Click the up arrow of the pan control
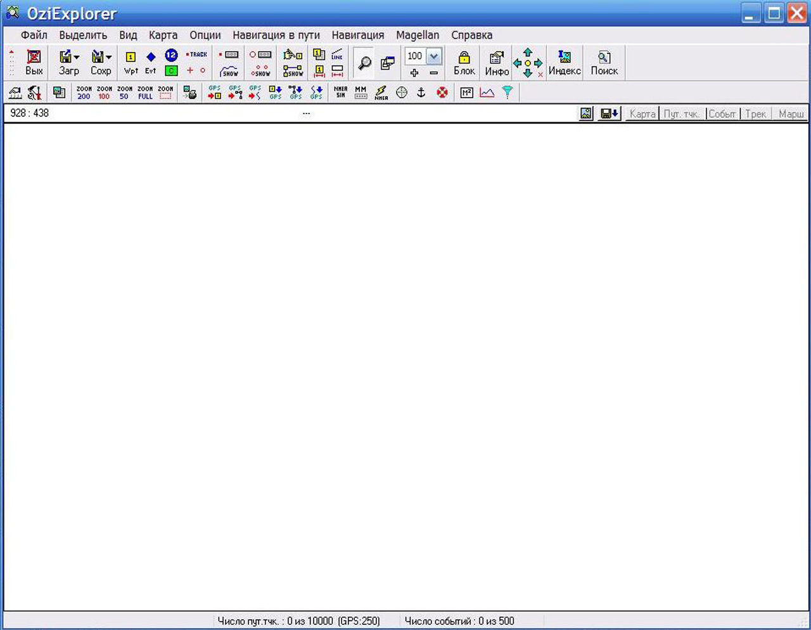Screen dimensions: 811x630 click(x=528, y=52)
